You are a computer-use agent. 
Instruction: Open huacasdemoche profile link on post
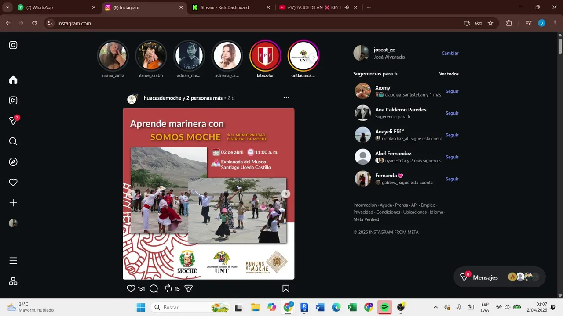(162, 98)
